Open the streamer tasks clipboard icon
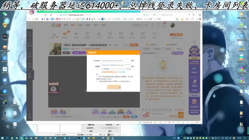The height and width of the screenshot is (140, 249). tap(87, 34)
